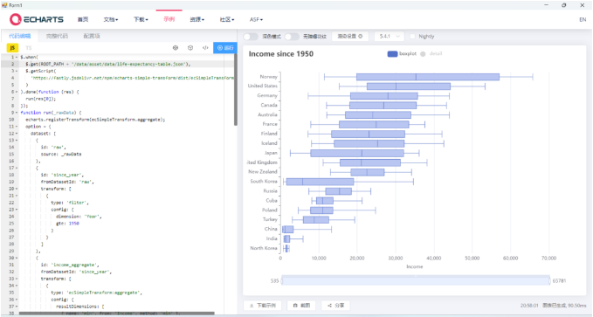Enable the Nightly checkbox

click(x=412, y=37)
